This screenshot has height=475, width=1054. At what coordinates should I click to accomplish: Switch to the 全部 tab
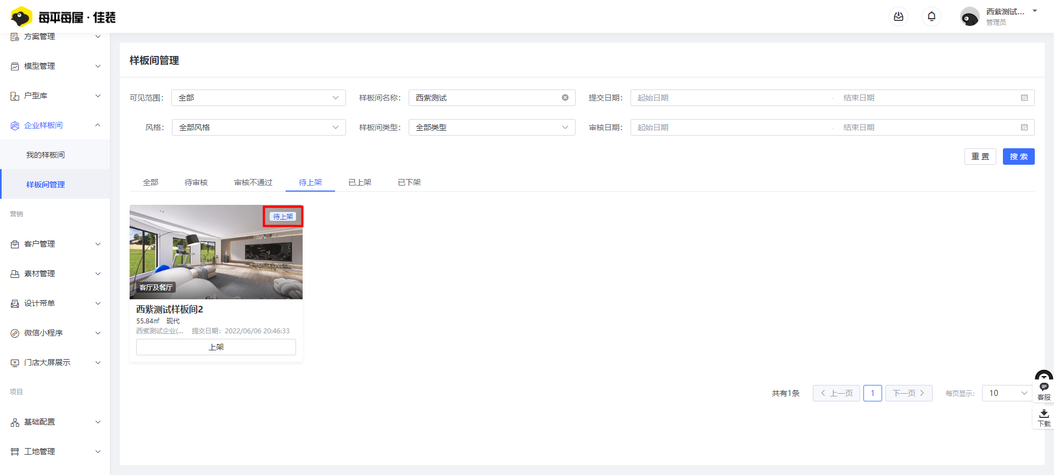coord(150,182)
